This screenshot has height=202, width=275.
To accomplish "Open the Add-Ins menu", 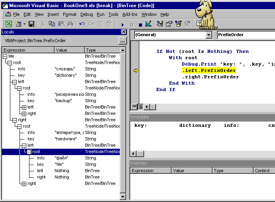I will [x=130, y=14].
